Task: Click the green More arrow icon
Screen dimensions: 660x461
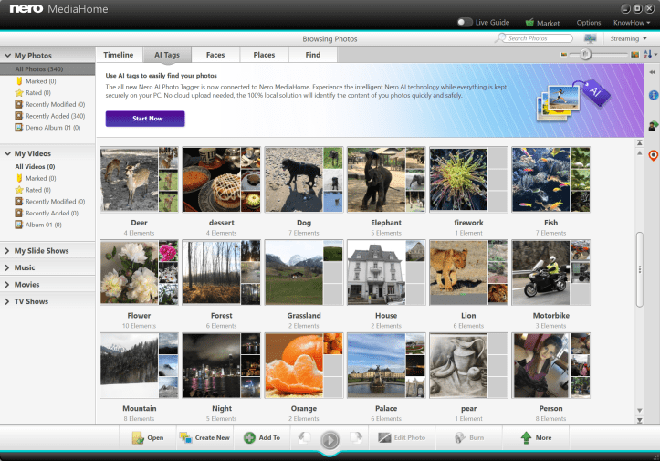Action: [x=526, y=437]
